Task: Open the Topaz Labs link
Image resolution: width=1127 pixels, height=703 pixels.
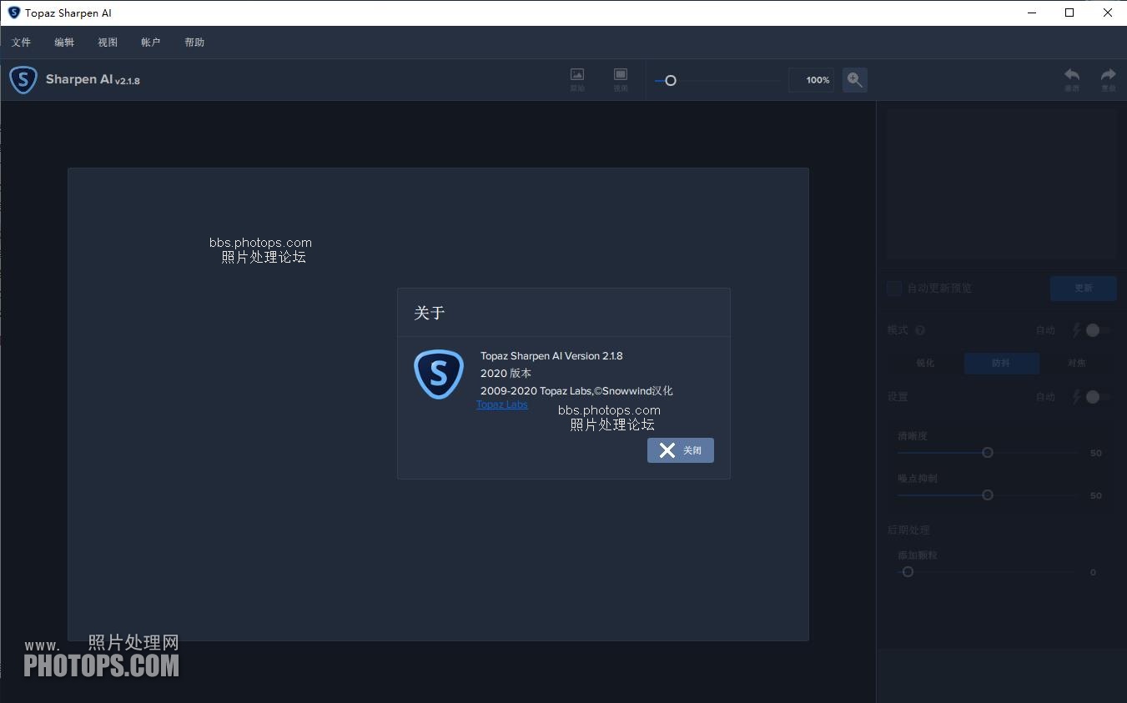Action: 502,404
